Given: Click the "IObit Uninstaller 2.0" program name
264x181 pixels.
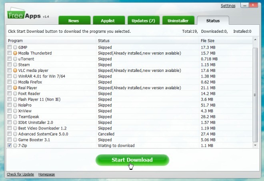Looking at the screenshot, I should 36,123.
